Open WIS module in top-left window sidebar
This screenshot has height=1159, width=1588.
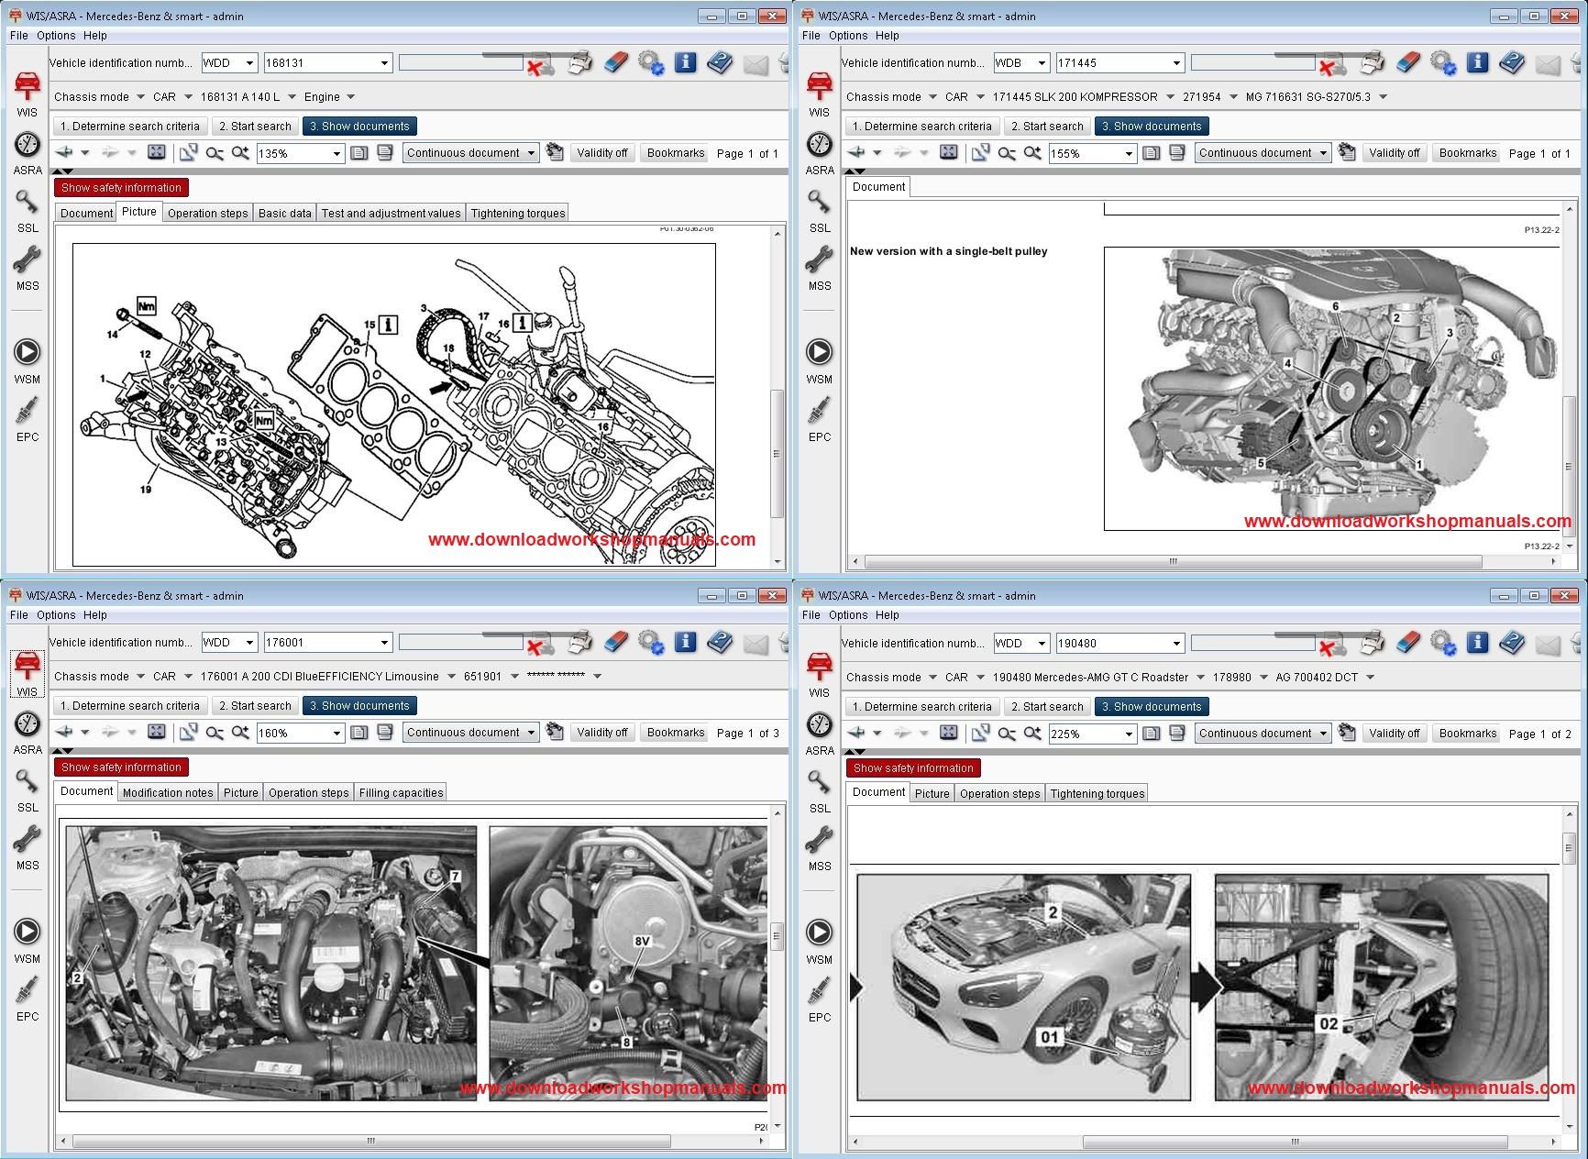[28, 94]
